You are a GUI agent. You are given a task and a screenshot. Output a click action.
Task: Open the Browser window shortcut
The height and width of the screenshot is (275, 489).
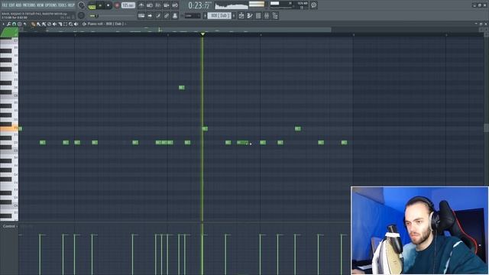click(x=275, y=15)
